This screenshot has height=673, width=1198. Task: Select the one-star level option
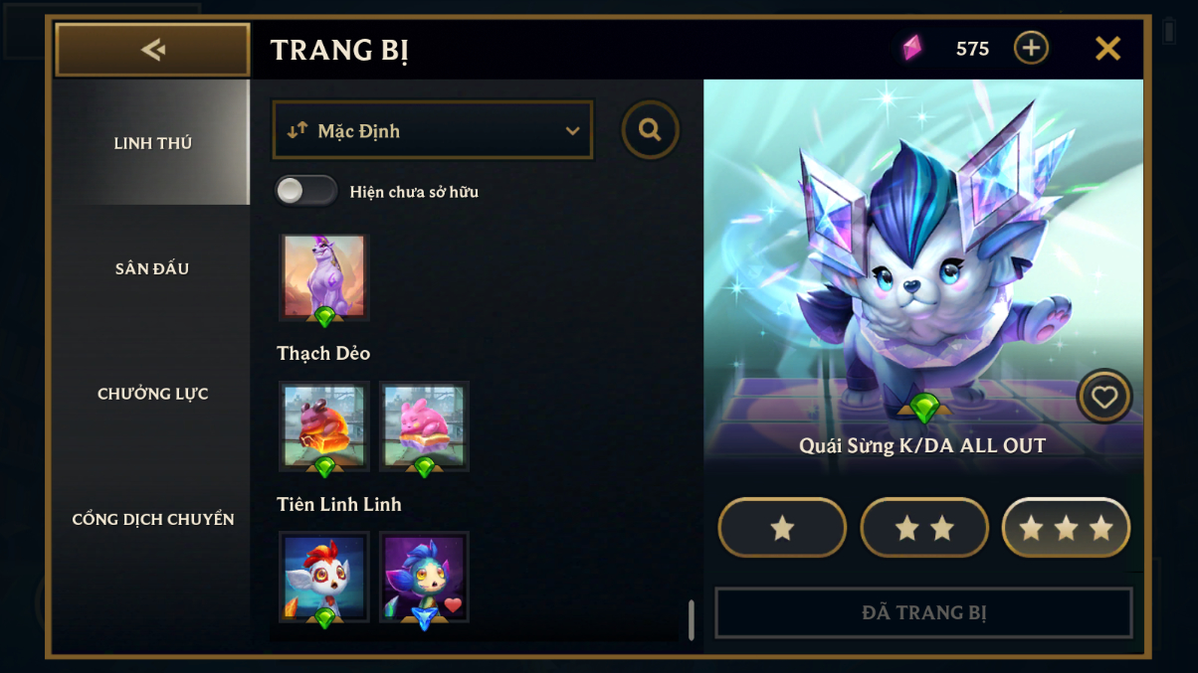(x=782, y=528)
